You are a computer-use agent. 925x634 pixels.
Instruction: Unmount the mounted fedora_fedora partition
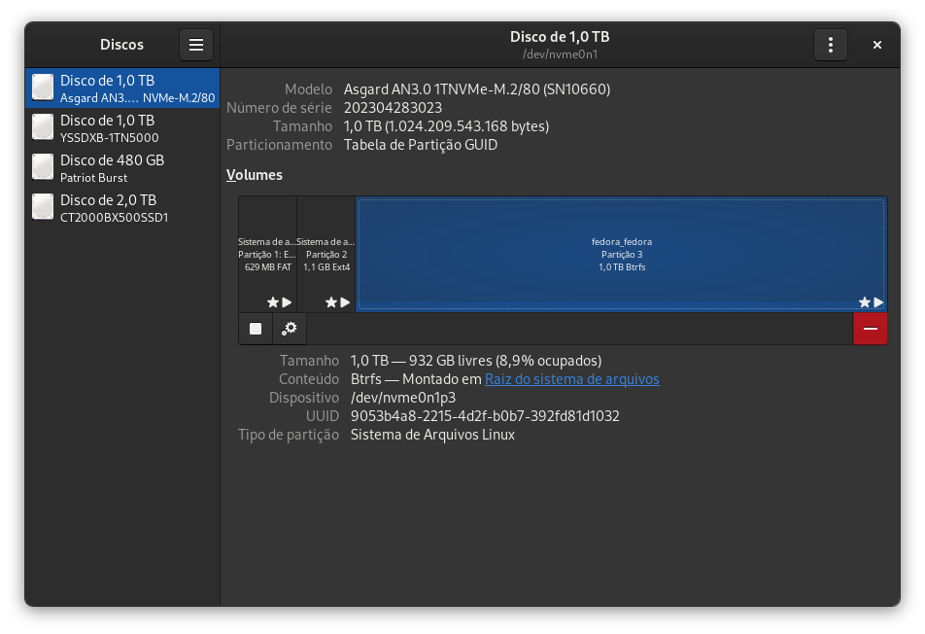pos(256,328)
